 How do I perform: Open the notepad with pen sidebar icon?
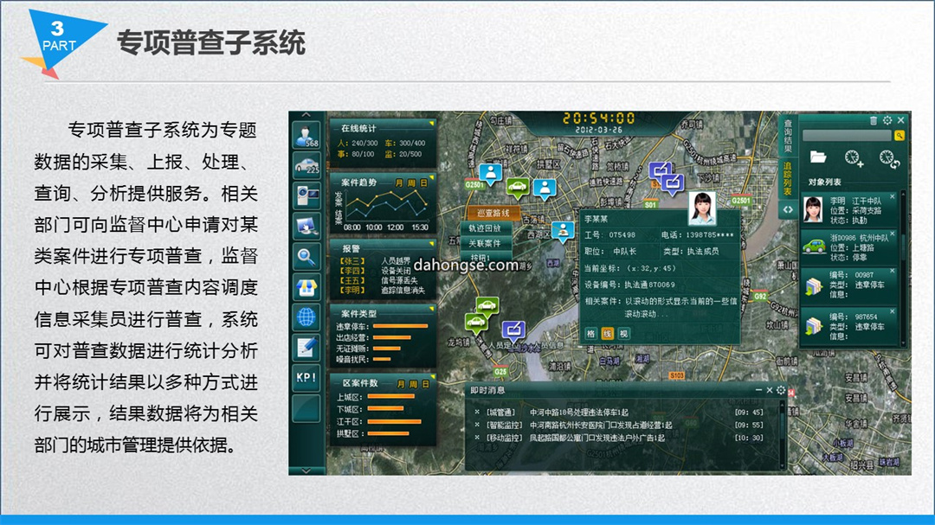click(x=306, y=348)
